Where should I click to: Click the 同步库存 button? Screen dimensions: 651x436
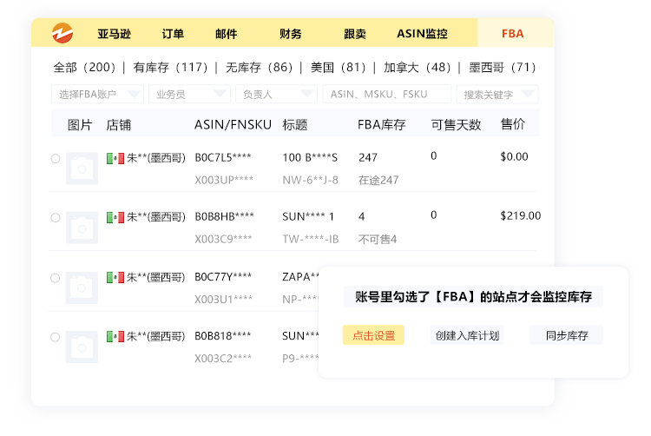(x=566, y=336)
